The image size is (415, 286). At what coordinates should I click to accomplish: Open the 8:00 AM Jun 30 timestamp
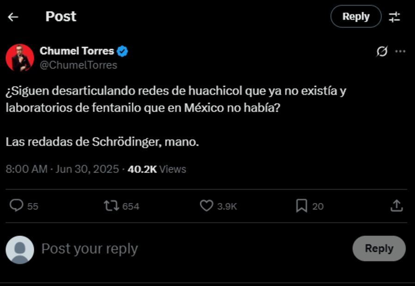pyautogui.click(x=62, y=169)
